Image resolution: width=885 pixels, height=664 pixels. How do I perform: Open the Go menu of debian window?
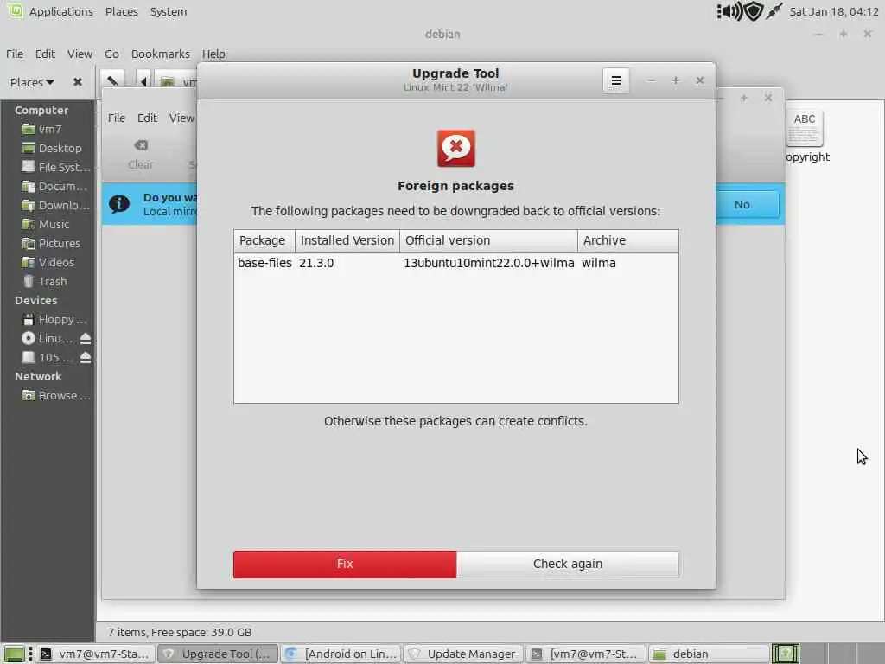(x=111, y=54)
